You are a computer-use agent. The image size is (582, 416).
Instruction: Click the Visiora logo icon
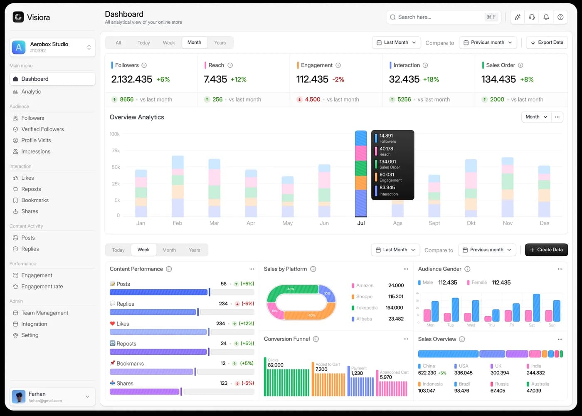click(x=18, y=17)
